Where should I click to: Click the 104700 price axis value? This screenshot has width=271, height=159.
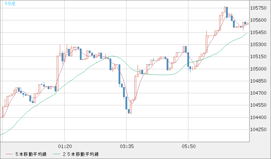(x=258, y=93)
